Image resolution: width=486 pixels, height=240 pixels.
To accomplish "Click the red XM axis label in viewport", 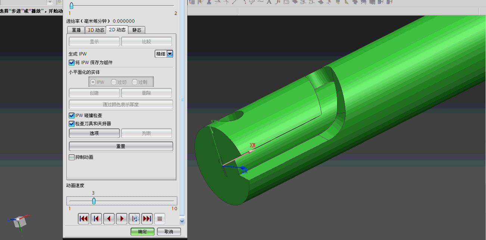I will click(x=253, y=145).
